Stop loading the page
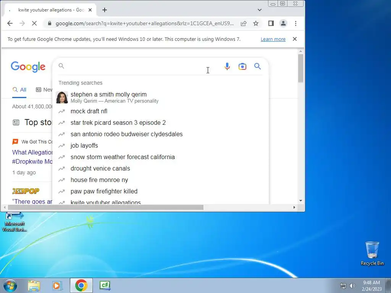Image resolution: width=391 pixels, height=293 pixels. click(x=34, y=23)
